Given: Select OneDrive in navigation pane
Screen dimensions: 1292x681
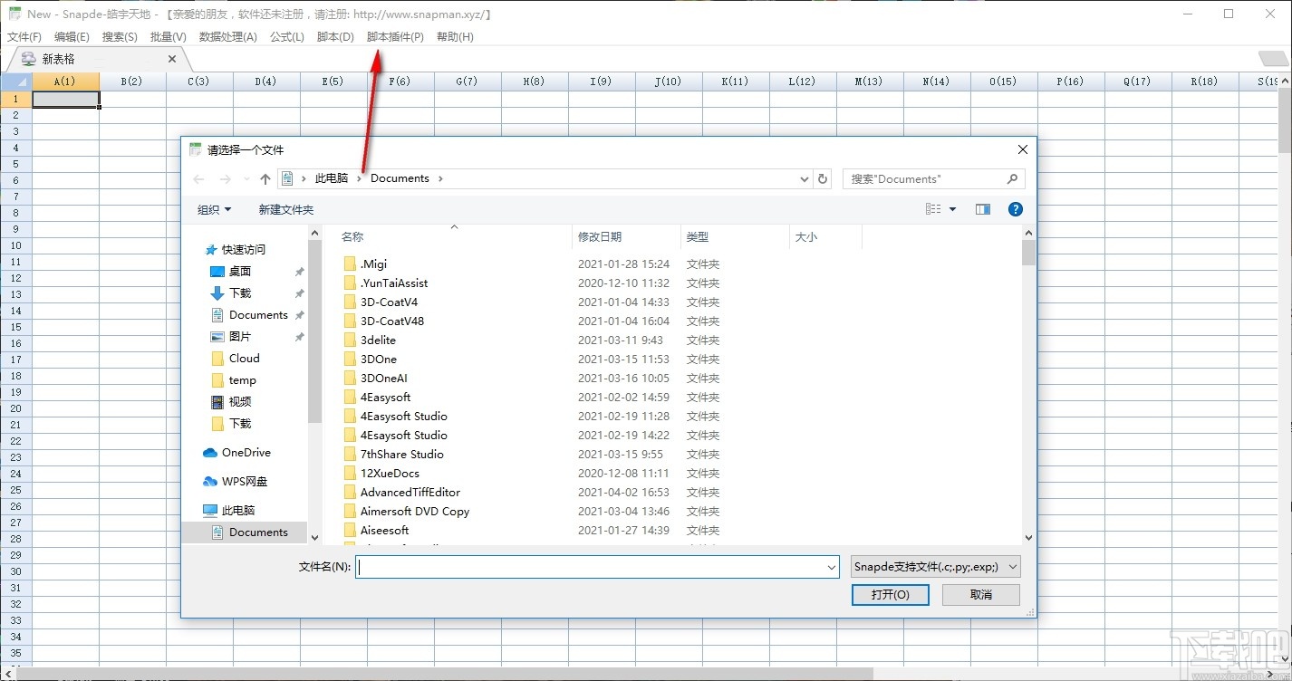Looking at the screenshot, I should point(237,452).
